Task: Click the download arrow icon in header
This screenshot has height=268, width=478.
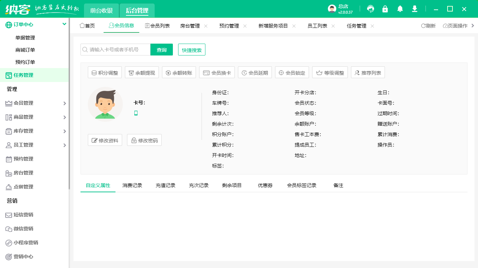Action: click(415, 9)
